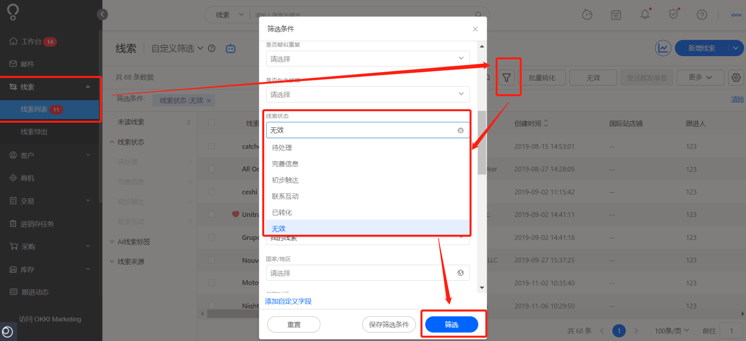Open the filter funnel icon

point(506,78)
